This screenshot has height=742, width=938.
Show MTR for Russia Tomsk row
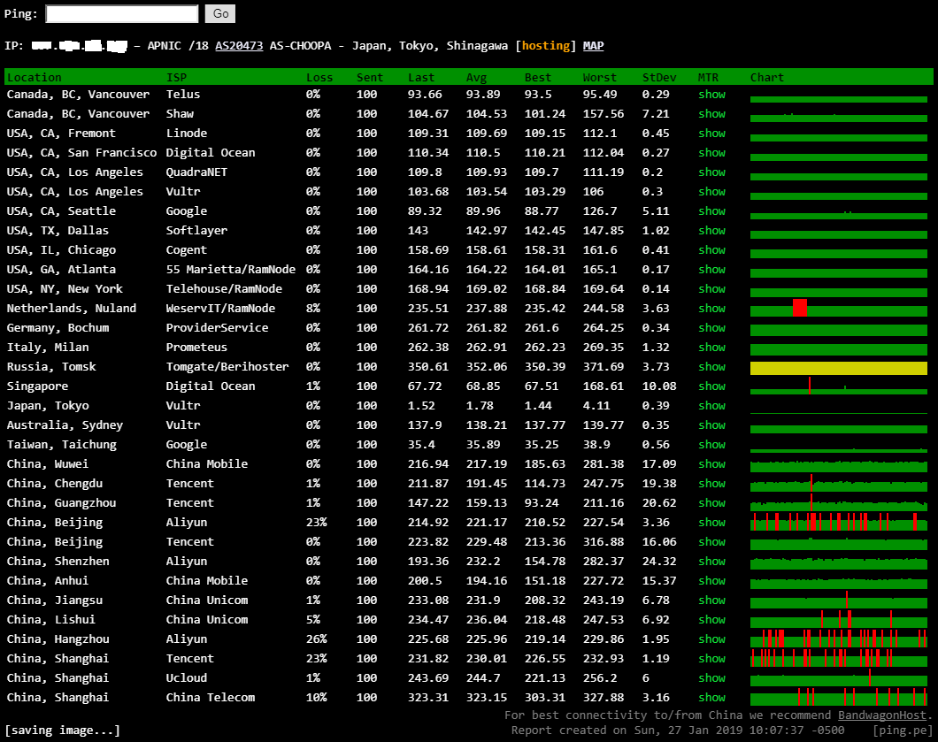coord(711,366)
